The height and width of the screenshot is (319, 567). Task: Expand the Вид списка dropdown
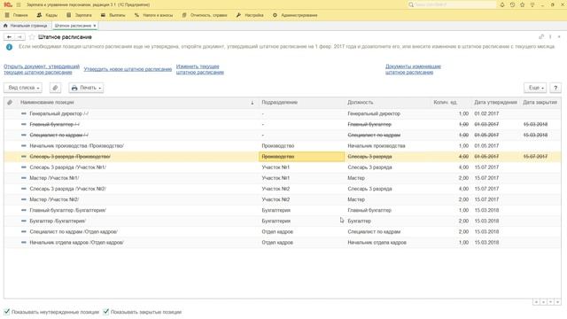[x=23, y=88]
